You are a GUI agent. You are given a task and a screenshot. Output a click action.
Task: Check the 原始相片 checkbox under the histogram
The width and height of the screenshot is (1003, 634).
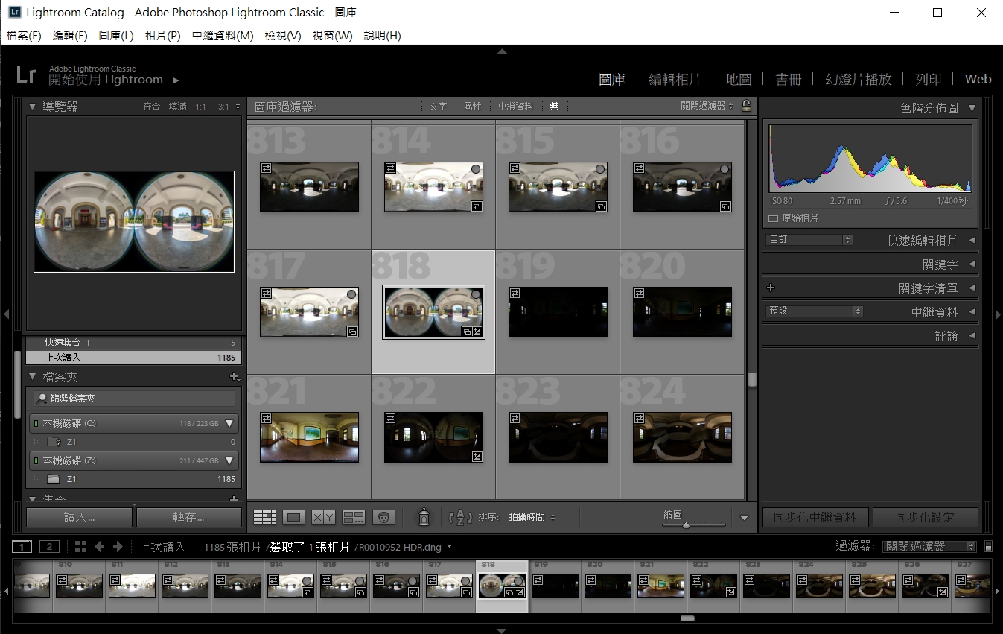pyautogui.click(x=773, y=218)
